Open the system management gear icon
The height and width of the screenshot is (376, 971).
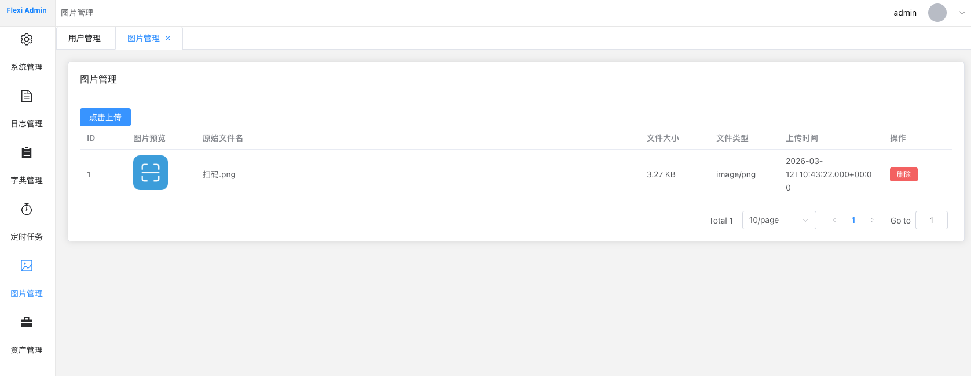point(27,39)
